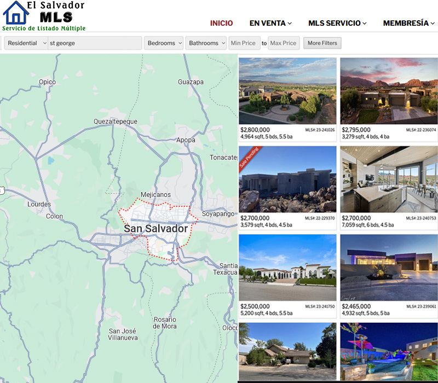
Task: Click the Max Price field
Action: pos(284,43)
